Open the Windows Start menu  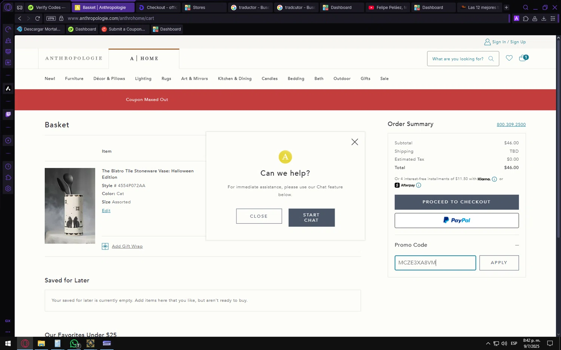pyautogui.click(x=8, y=343)
